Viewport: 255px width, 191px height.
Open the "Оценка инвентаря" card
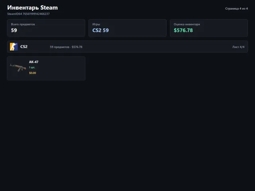(209, 28)
